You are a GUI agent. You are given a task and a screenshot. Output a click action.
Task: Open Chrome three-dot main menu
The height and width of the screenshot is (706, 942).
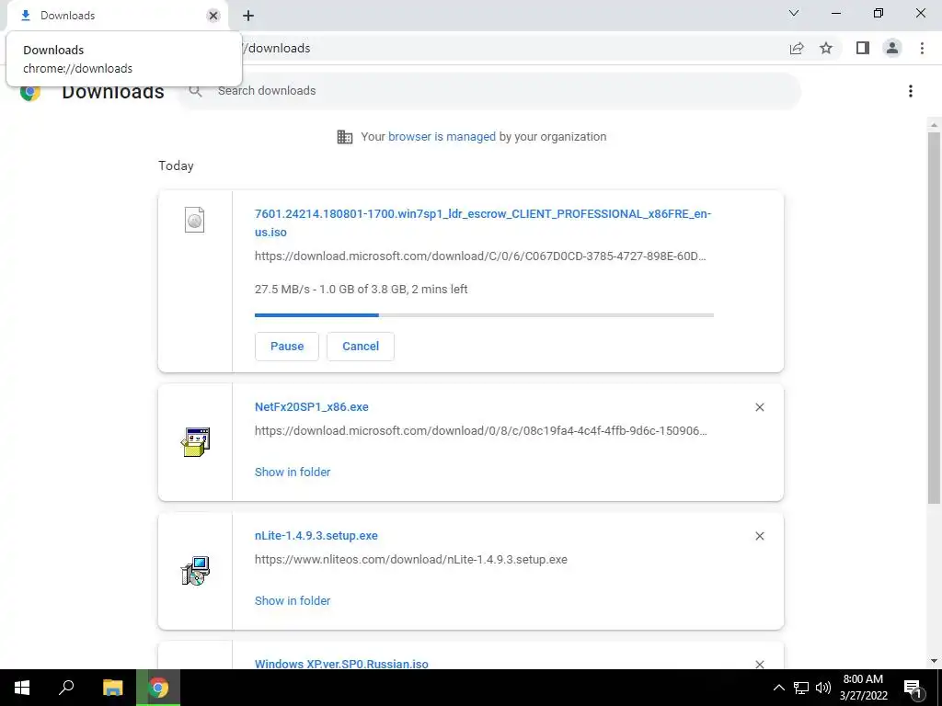(x=922, y=48)
